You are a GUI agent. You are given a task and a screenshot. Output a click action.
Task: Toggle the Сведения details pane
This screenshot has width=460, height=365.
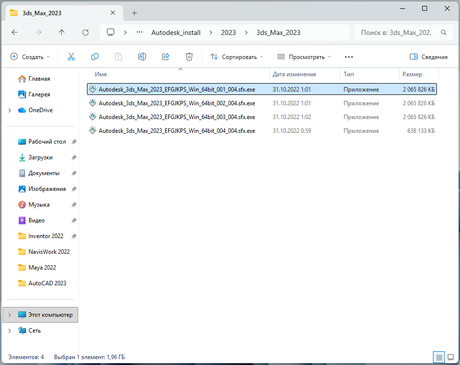(429, 57)
